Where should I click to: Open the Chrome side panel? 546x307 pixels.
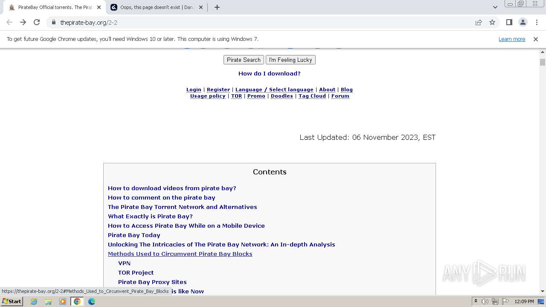[x=509, y=22]
